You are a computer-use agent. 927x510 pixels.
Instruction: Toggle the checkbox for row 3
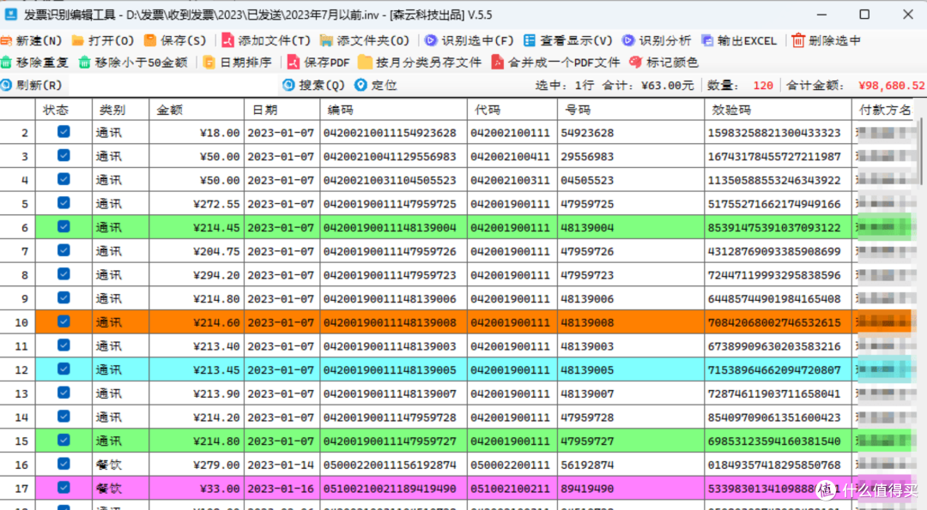tap(64, 155)
